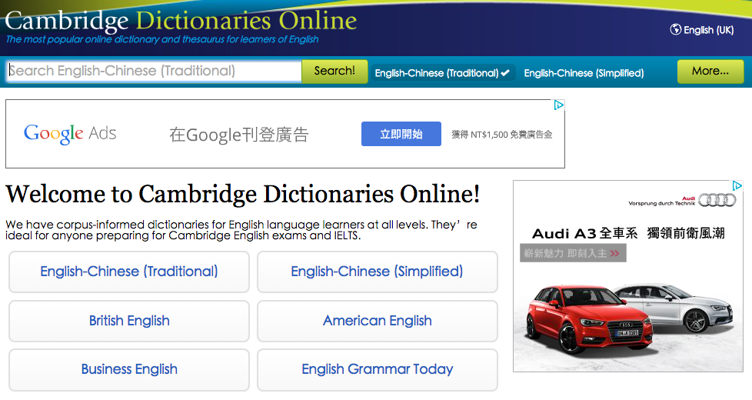Image resolution: width=752 pixels, height=400 pixels.
Task: Click the Audi A3 全車系 headline text
Action: (584, 234)
